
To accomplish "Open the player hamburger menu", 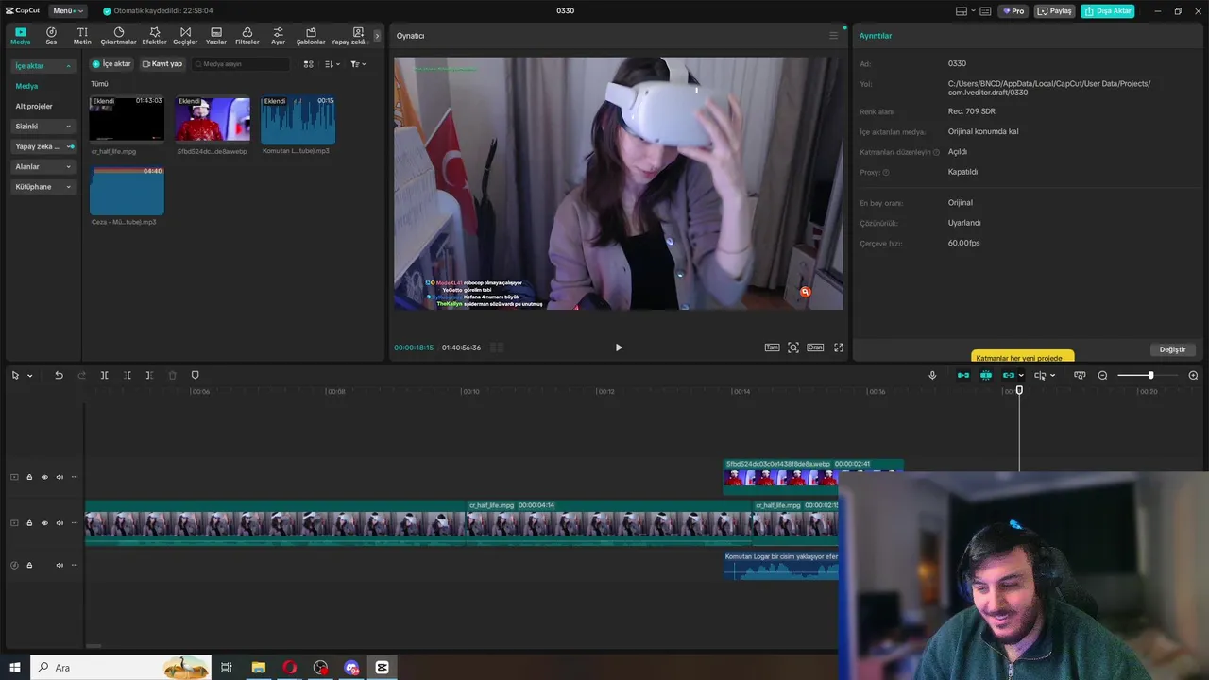I will (833, 36).
